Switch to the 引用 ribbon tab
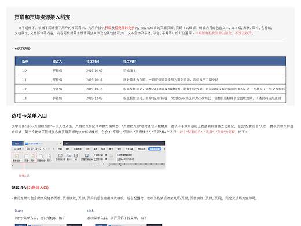Image resolution: width=301 pixels, height=226 pixels. 87,149
